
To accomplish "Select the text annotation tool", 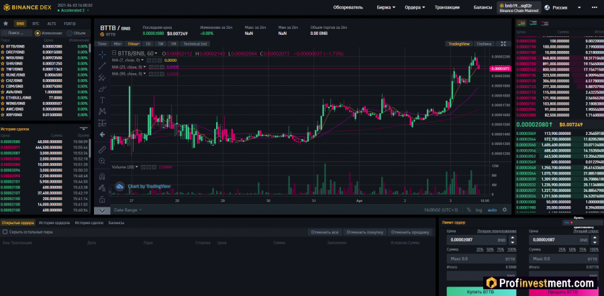I will point(102,100).
